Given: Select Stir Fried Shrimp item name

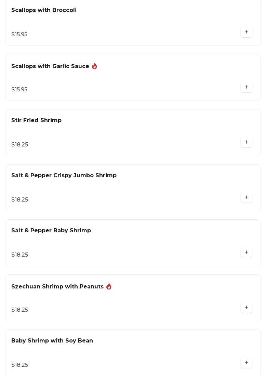Looking at the screenshot, I should click(x=36, y=120).
